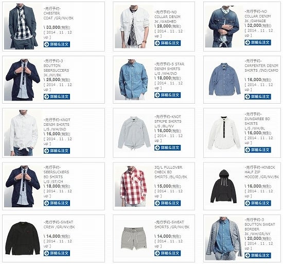This screenshot has height=264, width=283.
Task: Select the black Sweat Crew product image
Action: [23, 238]
